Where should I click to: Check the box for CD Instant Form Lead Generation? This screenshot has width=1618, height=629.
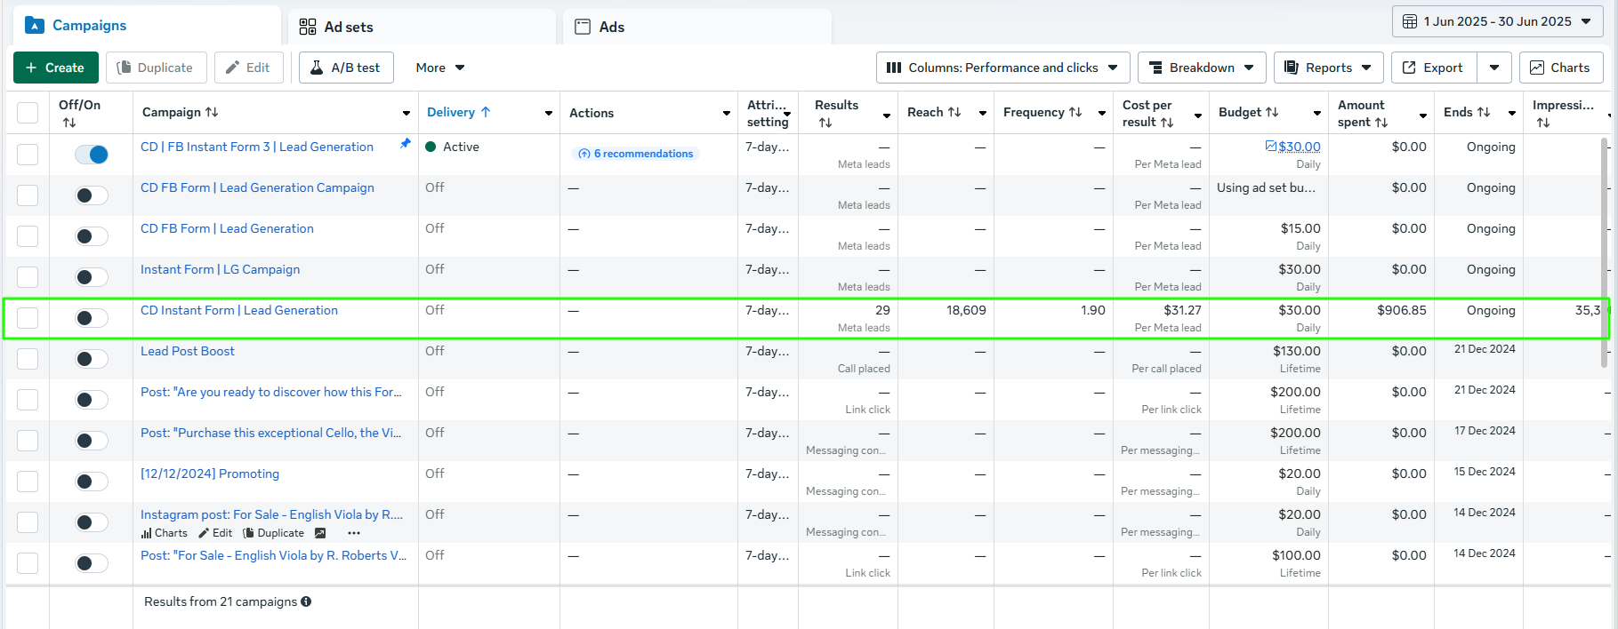click(x=28, y=318)
